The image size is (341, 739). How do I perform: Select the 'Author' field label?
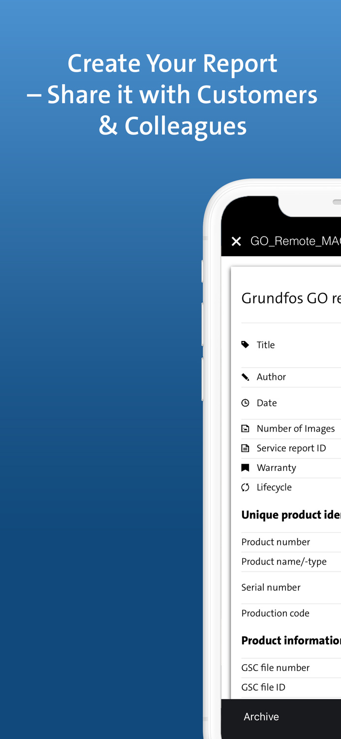tap(271, 377)
